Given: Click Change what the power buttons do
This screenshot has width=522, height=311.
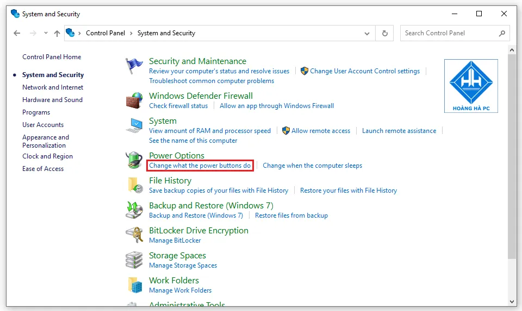Looking at the screenshot, I should point(200,166).
